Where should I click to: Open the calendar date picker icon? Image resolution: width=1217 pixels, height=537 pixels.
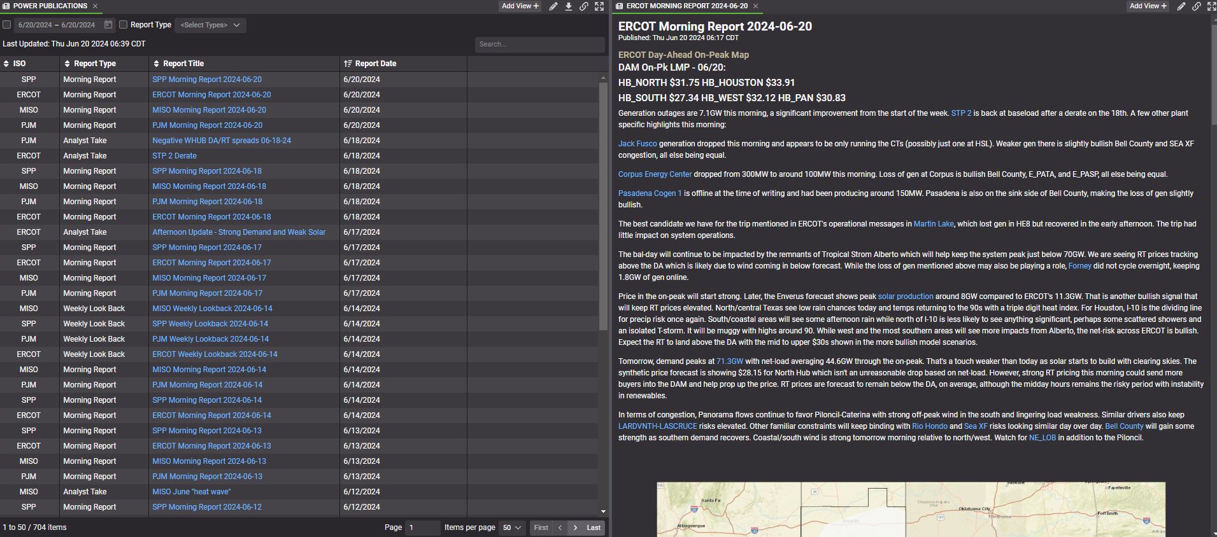(108, 25)
